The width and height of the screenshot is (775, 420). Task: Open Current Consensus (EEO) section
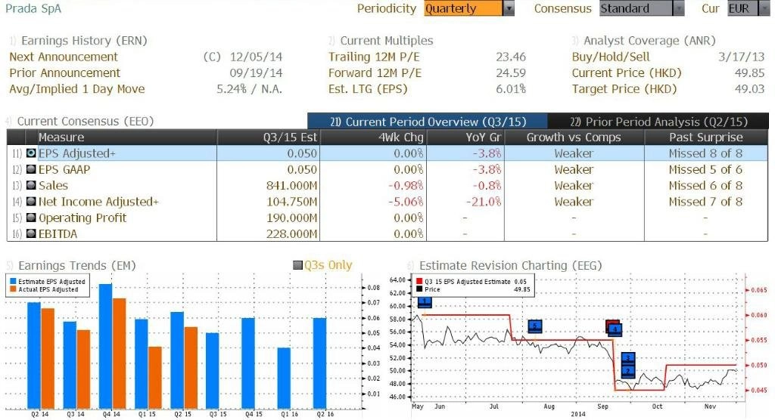(x=86, y=122)
